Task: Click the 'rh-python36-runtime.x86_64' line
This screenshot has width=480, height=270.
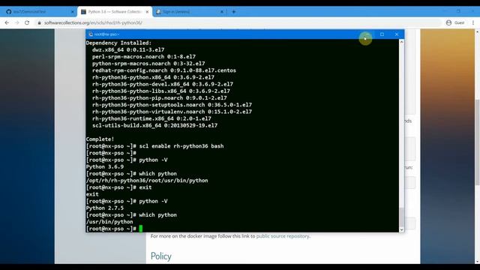Action: 151,118
